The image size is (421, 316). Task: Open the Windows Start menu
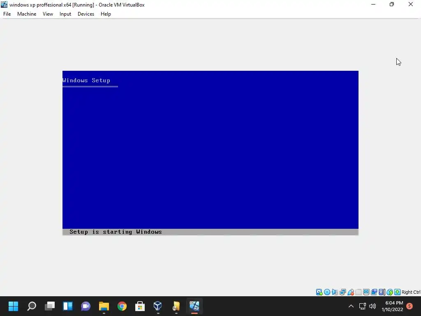(x=13, y=306)
